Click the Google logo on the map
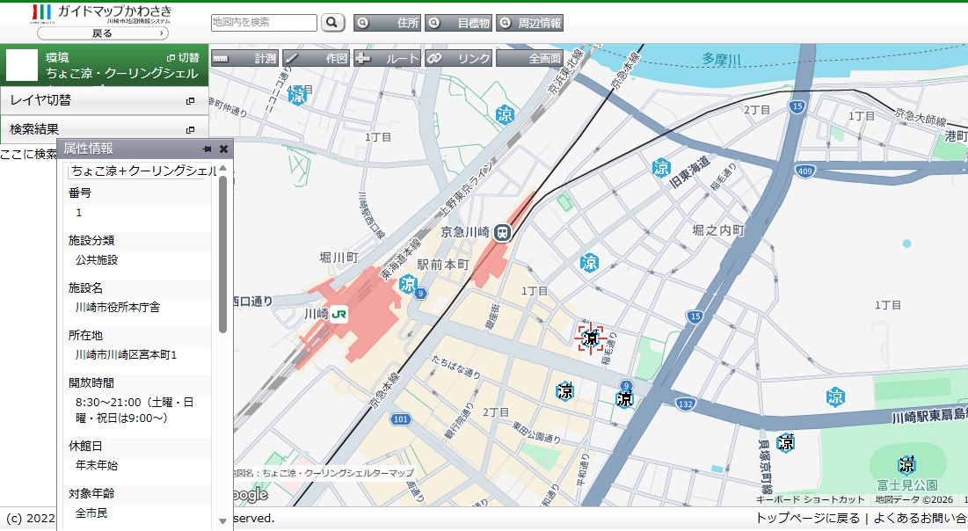This screenshot has height=531, width=968. point(251,495)
